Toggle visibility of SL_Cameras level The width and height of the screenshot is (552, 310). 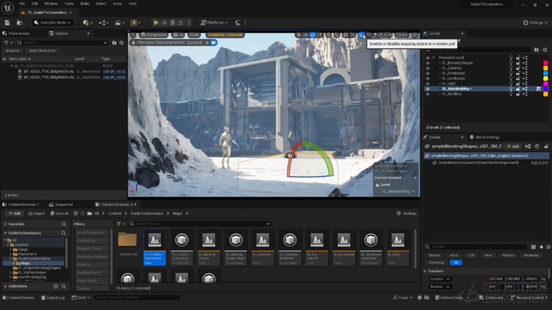(427, 68)
